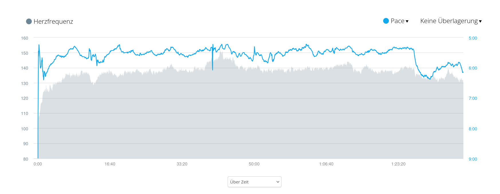Image resolution: width=500 pixels, height=194 pixels.
Task: Open the Keine Überlagerung overlay dropdown
Action: tap(449, 21)
